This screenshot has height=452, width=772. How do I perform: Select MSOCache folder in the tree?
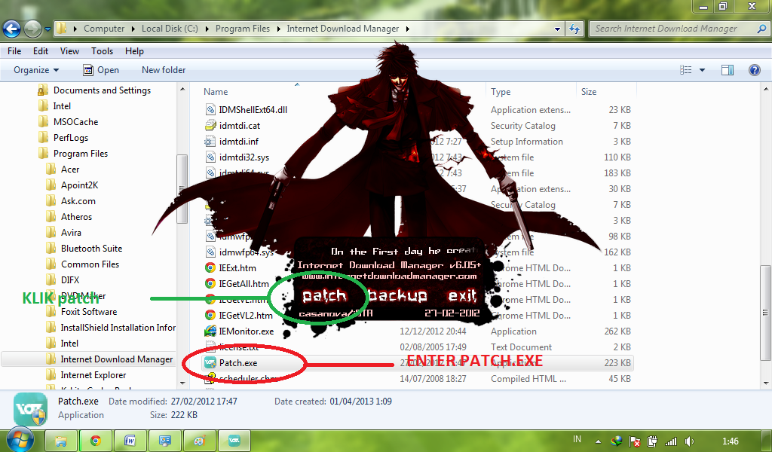click(75, 122)
